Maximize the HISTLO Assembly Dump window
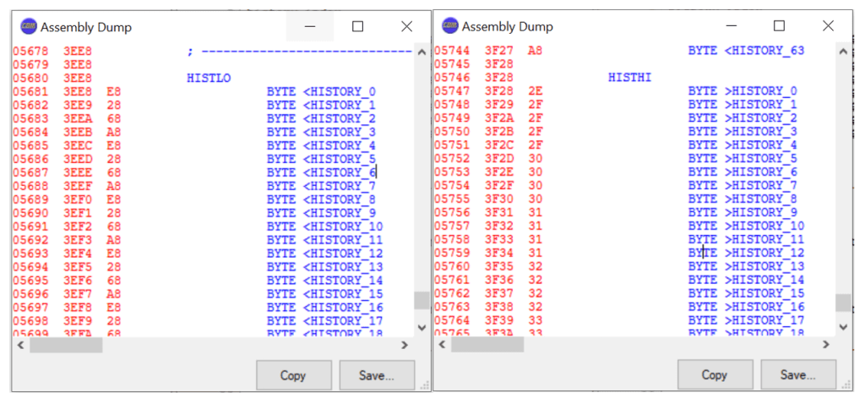 pos(357,26)
